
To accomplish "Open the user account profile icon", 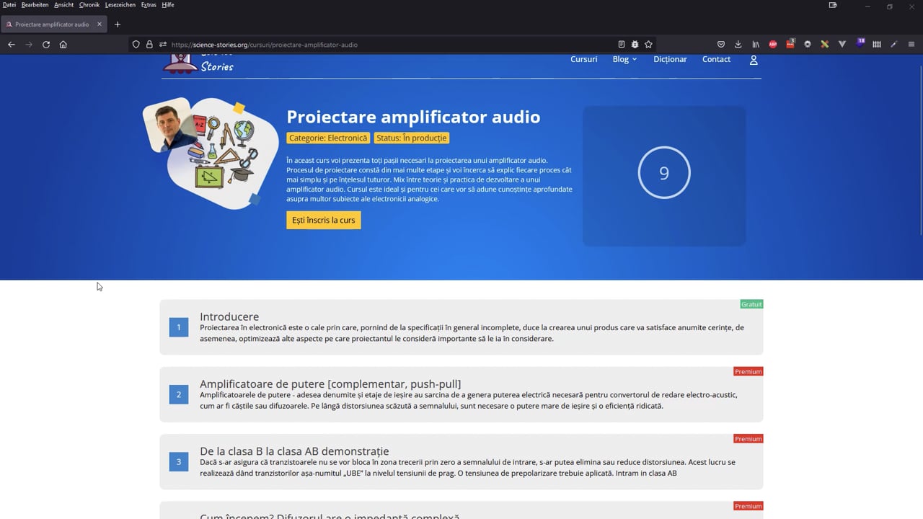I will click(x=754, y=60).
